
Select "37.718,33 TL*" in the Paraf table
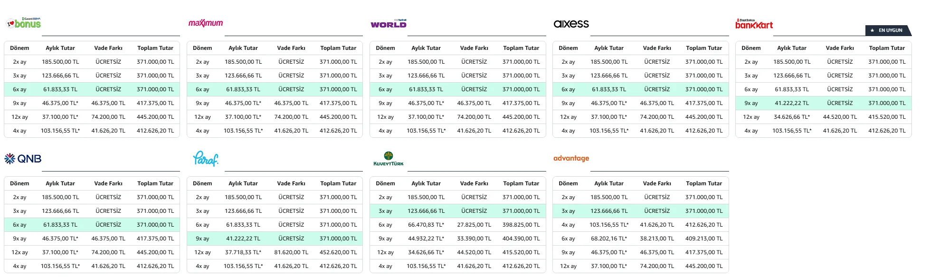click(x=243, y=252)
